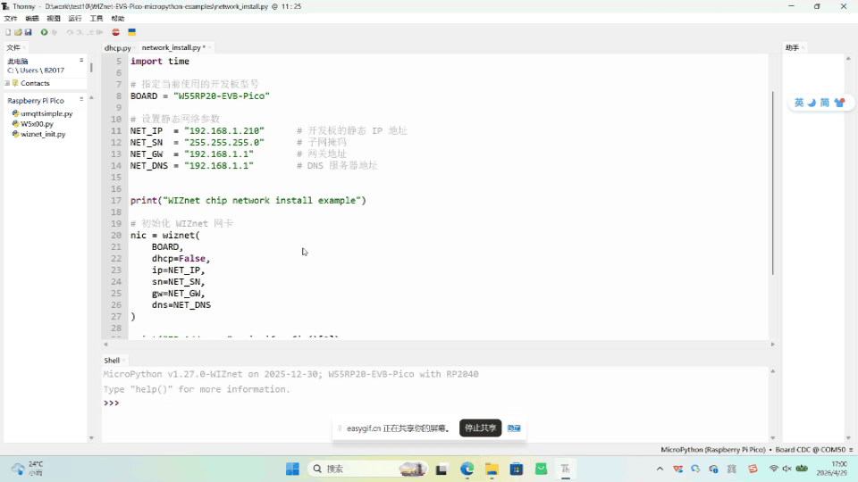
Task: Toggle IME 简 simplified Chinese mode
Action: click(x=825, y=103)
